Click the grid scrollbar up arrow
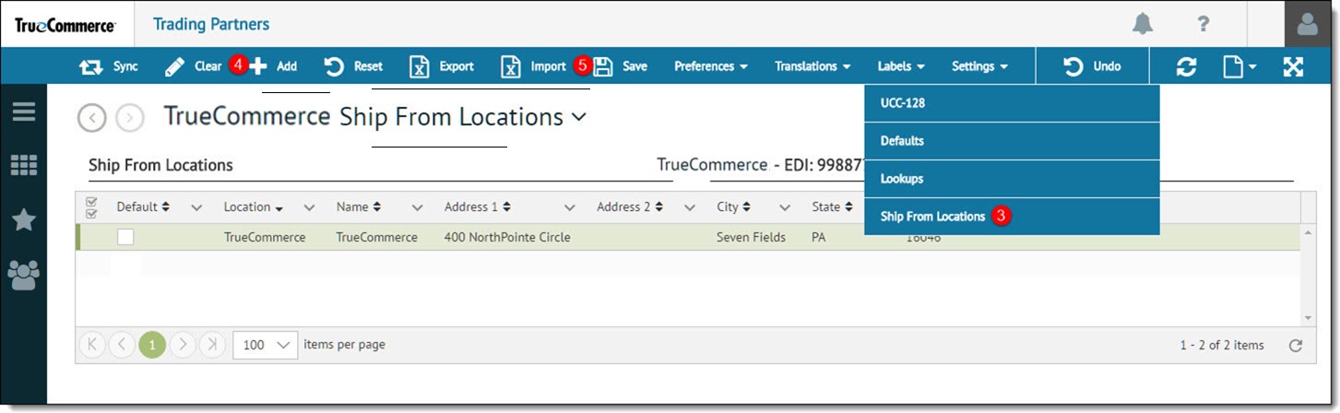 (x=1308, y=231)
